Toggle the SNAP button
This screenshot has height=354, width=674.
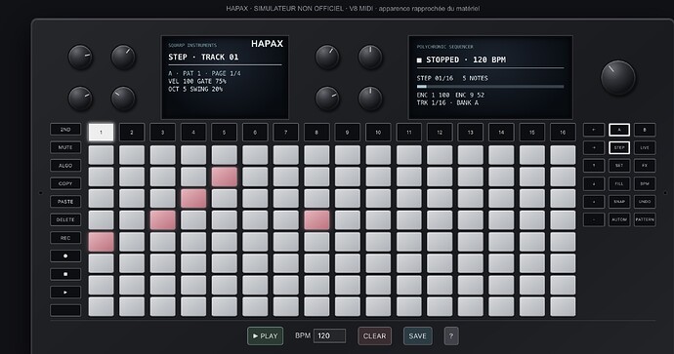coord(619,202)
